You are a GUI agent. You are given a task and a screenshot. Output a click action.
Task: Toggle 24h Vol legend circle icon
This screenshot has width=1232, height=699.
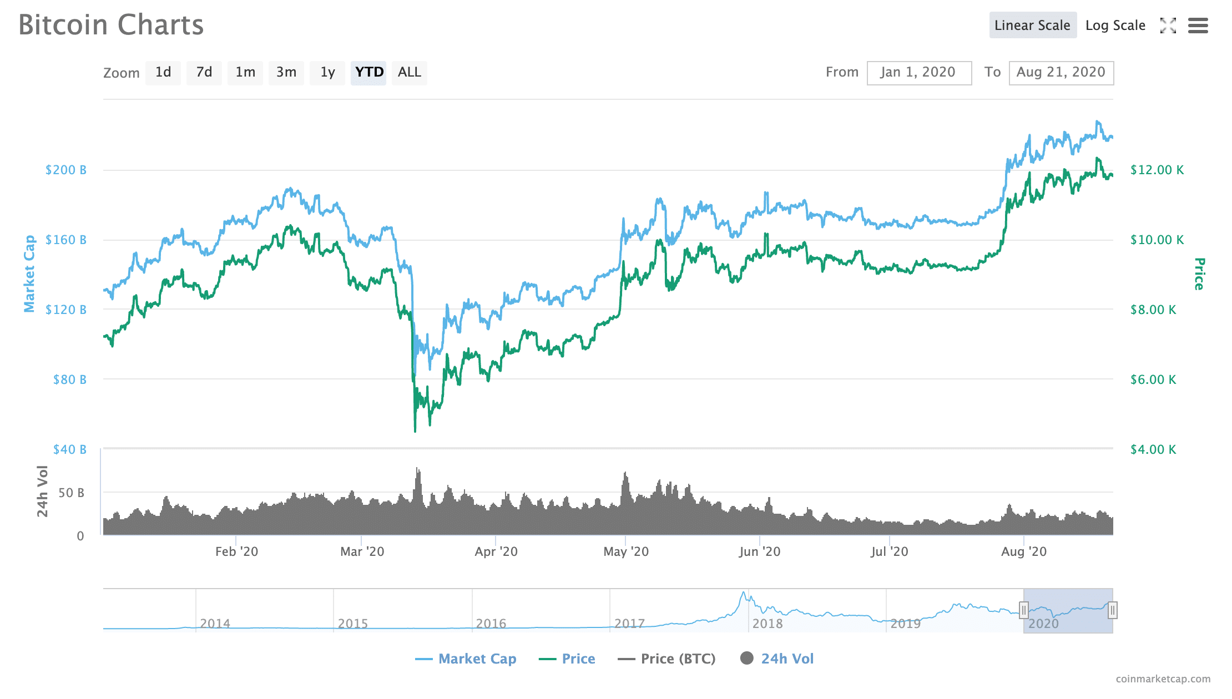coord(747,658)
